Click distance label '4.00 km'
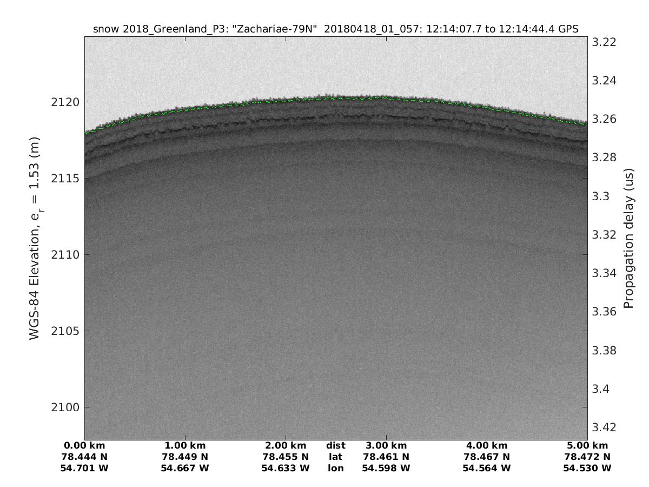 pos(487,446)
